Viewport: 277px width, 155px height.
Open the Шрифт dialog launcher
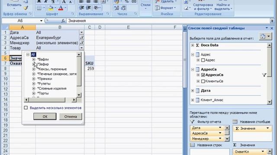coord(73,14)
